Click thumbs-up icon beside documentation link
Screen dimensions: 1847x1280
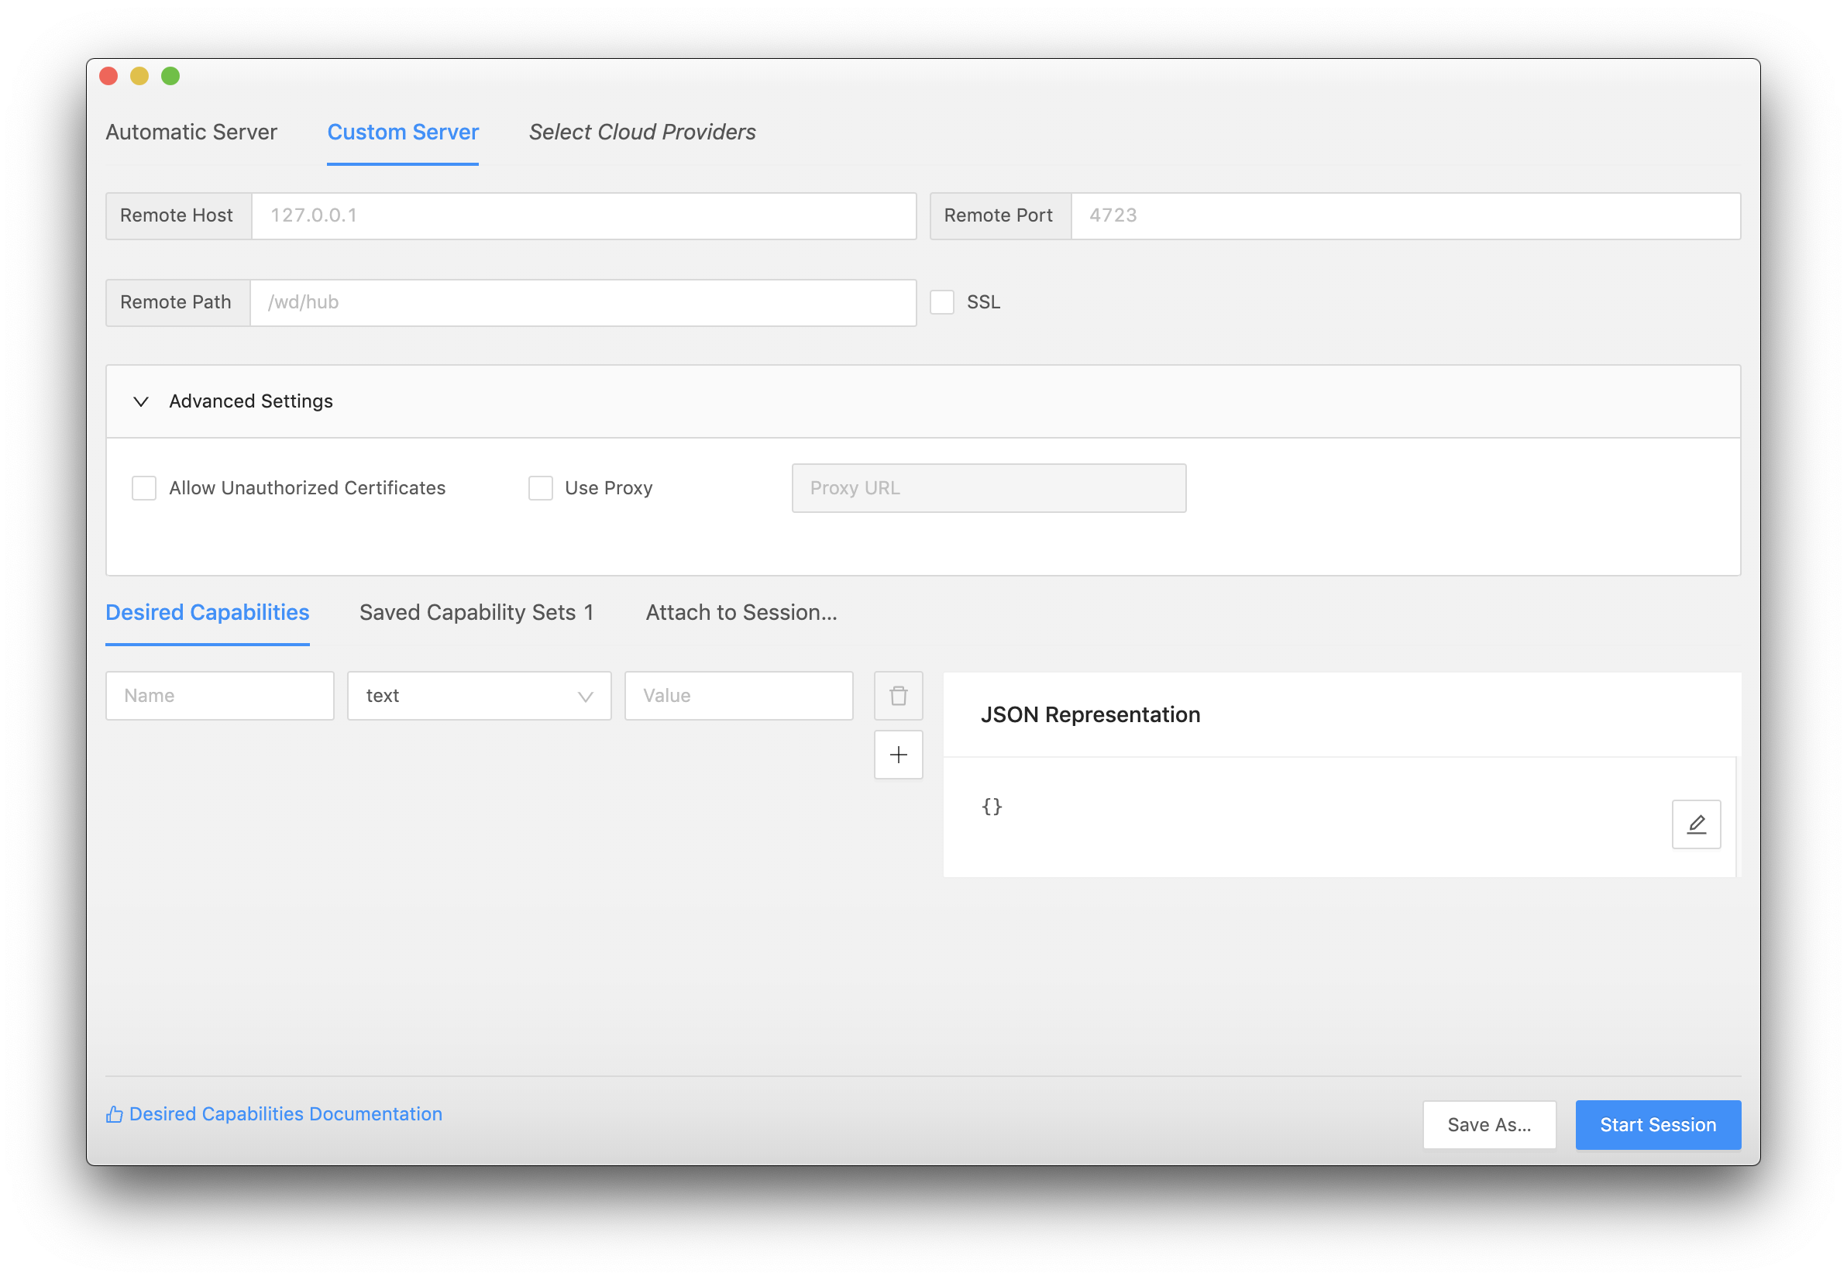tap(115, 1114)
